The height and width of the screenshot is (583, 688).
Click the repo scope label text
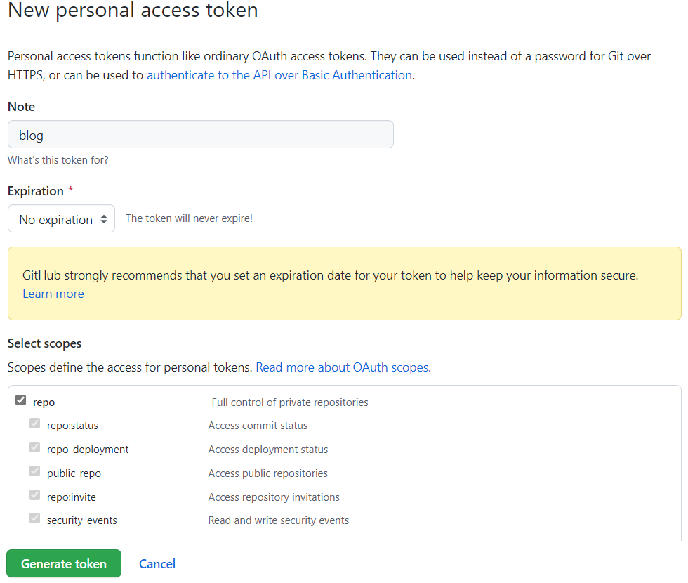[x=44, y=402]
